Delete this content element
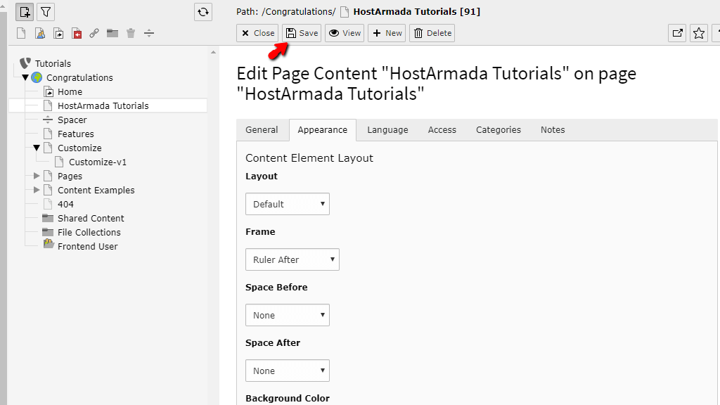 [x=432, y=33]
